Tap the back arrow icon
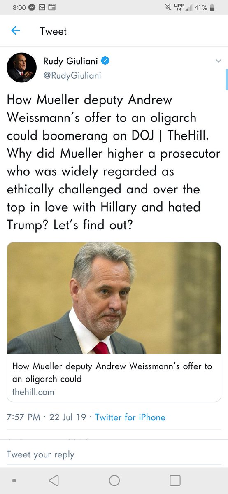228x494 pixels. pyautogui.click(x=16, y=31)
